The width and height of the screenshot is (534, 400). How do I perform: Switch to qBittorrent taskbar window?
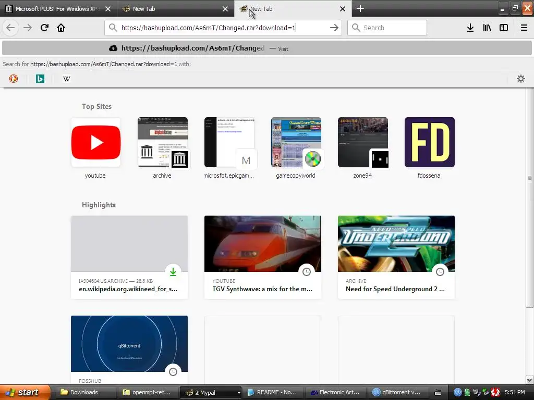point(398,392)
